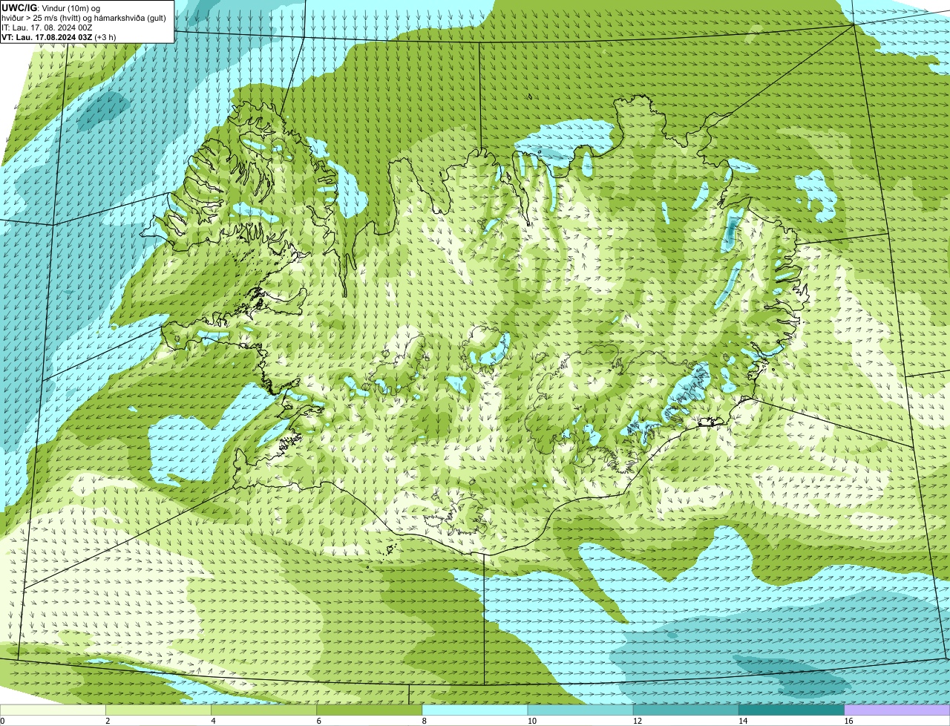Click the turquoise 10–12 m/s legend swatch
Image resolution: width=950 pixels, height=726 pixels.
580,710
